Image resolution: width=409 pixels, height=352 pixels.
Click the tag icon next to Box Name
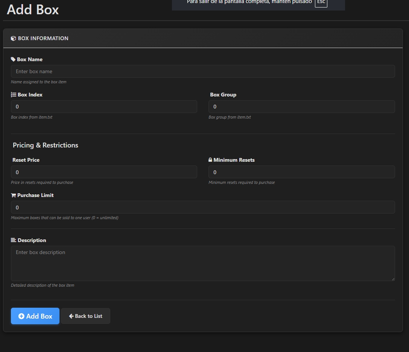tap(13, 59)
